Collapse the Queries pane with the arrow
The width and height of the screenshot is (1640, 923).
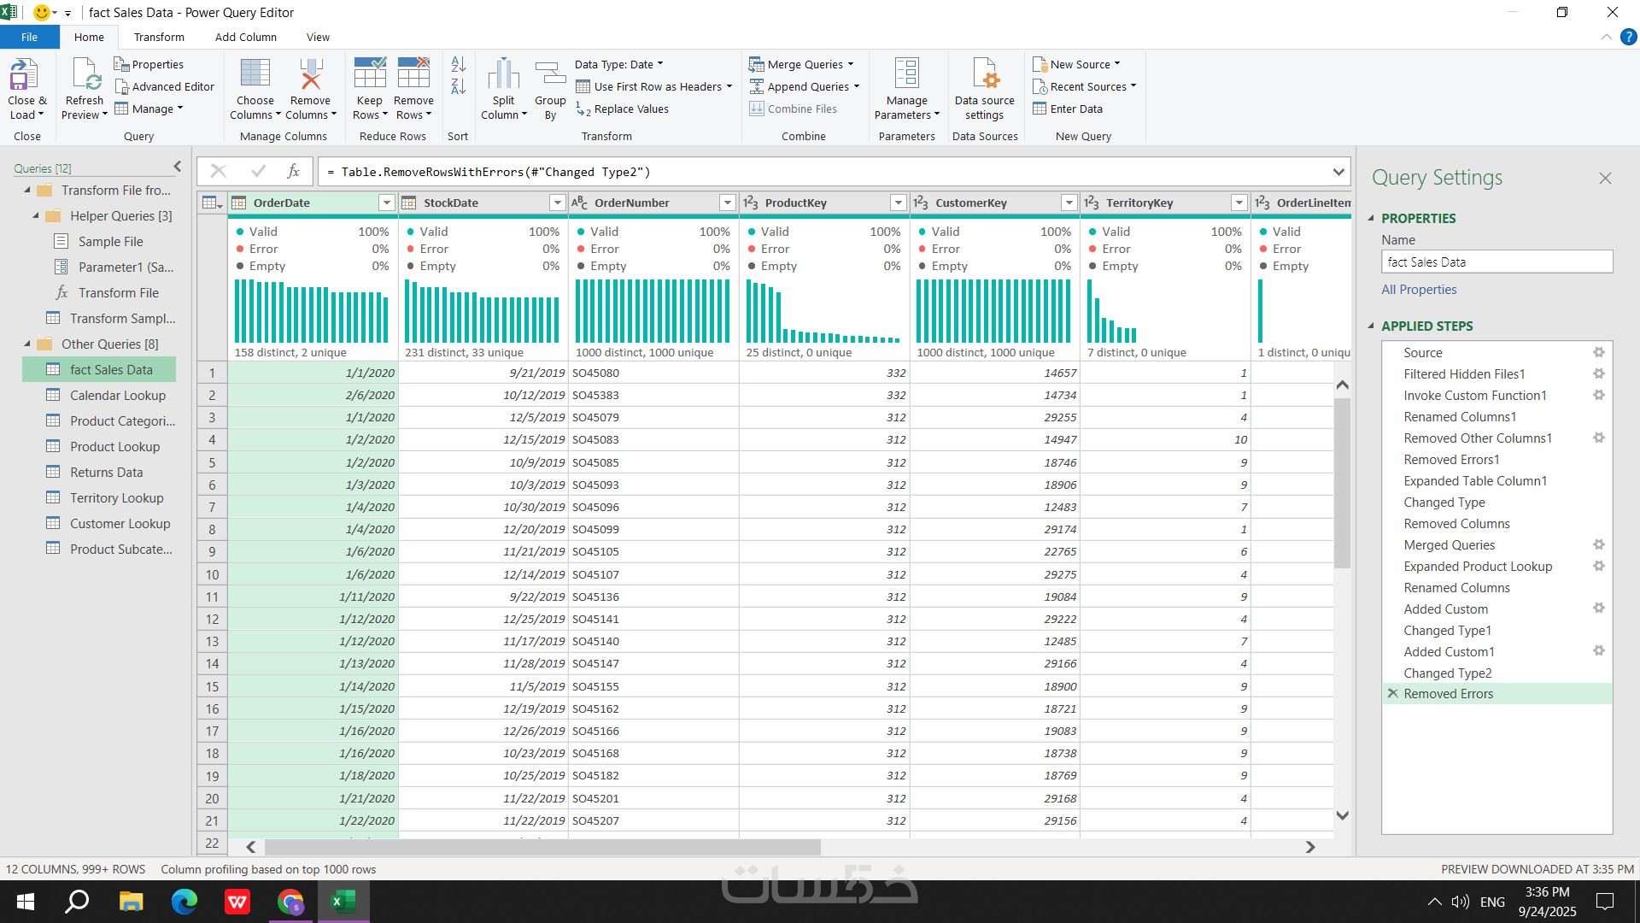click(x=177, y=168)
